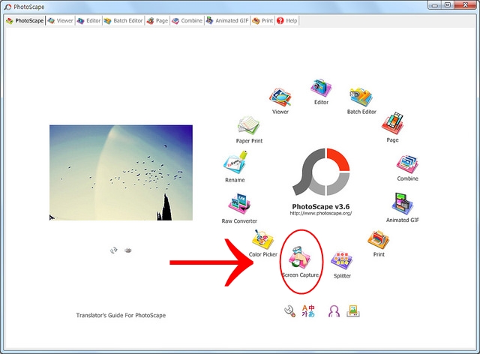The height and width of the screenshot is (354, 480).
Task: Minimize the PhotoScape window
Action: pyautogui.click(x=435, y=5)
